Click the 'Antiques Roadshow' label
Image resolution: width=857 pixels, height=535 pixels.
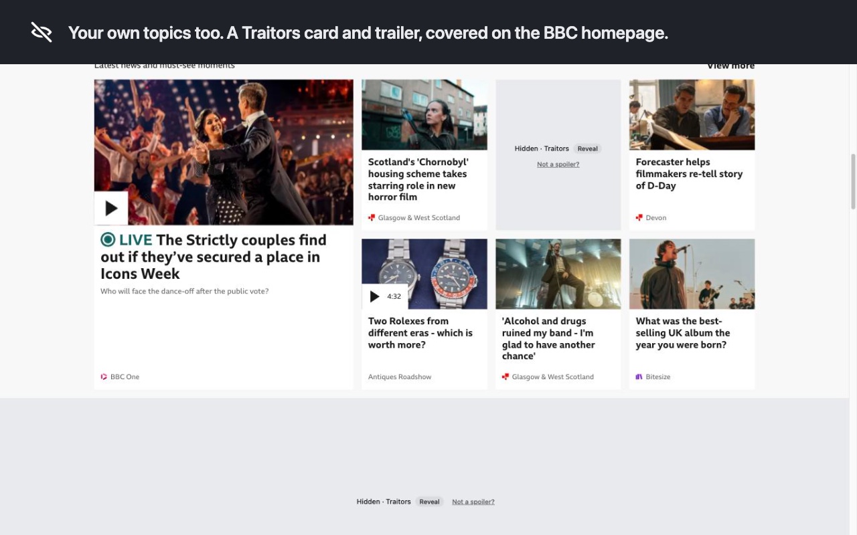point(400,377)
